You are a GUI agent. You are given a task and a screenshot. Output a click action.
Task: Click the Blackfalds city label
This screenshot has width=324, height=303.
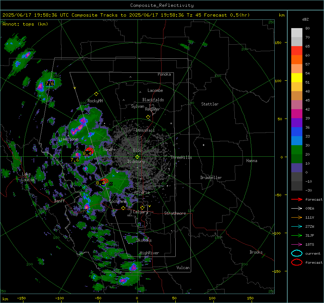tap(153, 100)
